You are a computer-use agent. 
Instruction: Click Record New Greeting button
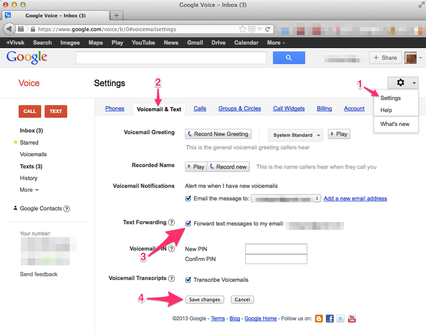tap(218, 134)
